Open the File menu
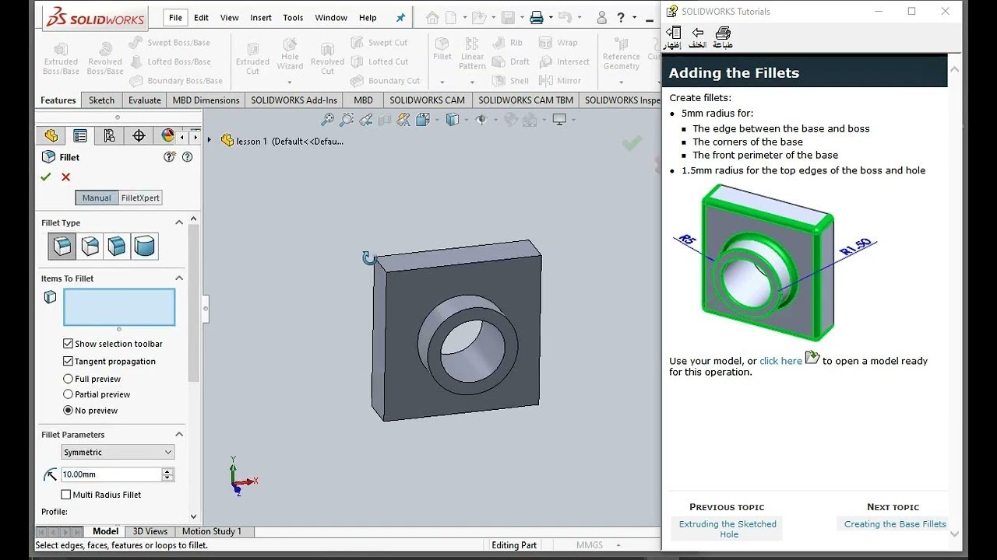This screenshot has height=560, width=997. click(175, 18)
